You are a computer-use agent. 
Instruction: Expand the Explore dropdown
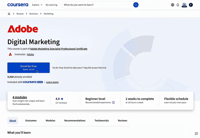[x=37, y=5]
